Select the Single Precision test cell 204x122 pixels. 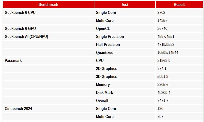(x=110, y=36)
